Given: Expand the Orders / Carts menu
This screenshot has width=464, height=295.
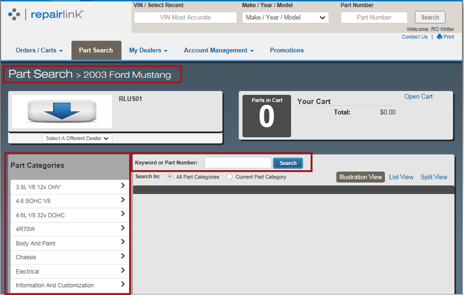Looking at the screenshot, I should (39, 50).
